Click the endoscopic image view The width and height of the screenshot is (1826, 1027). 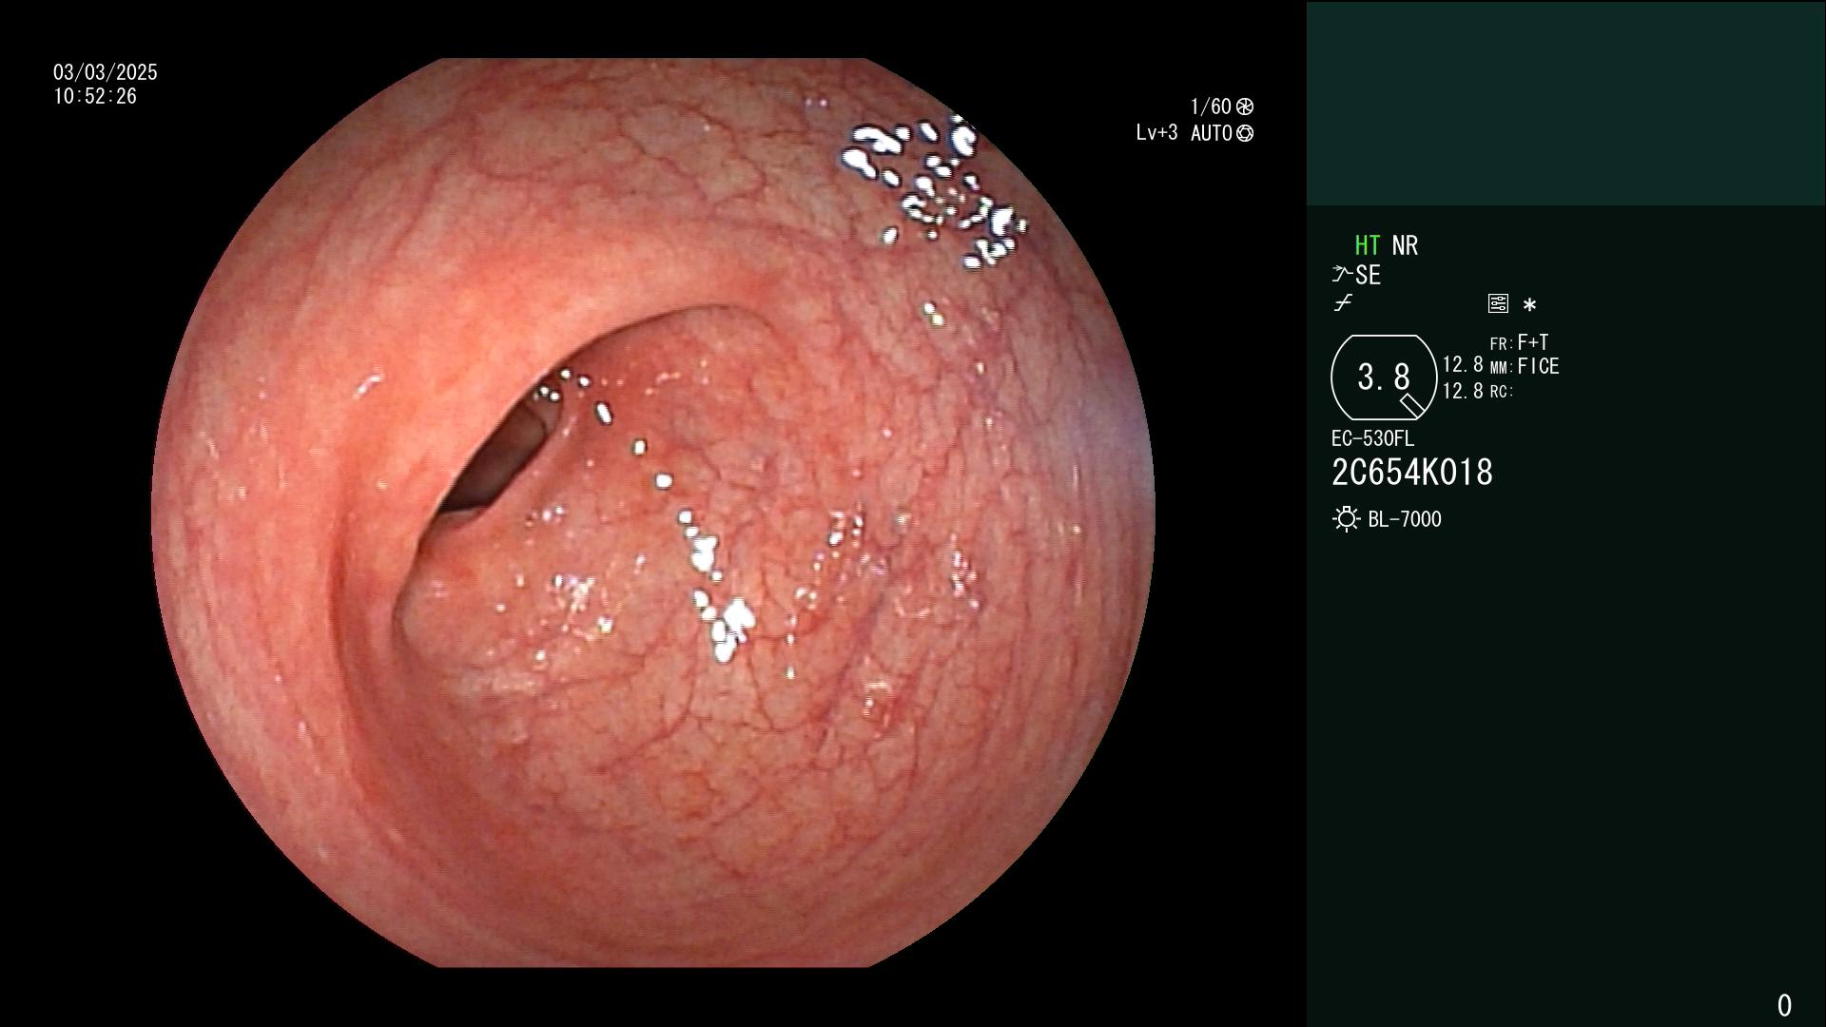coord(653,513)
